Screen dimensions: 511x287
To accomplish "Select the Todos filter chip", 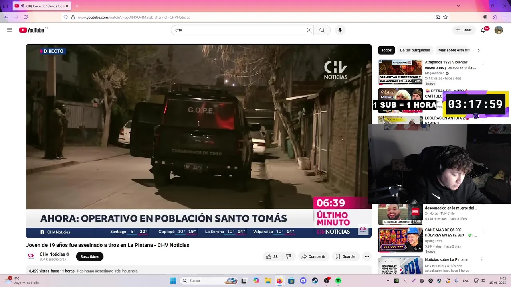I will tap(386, 50).
